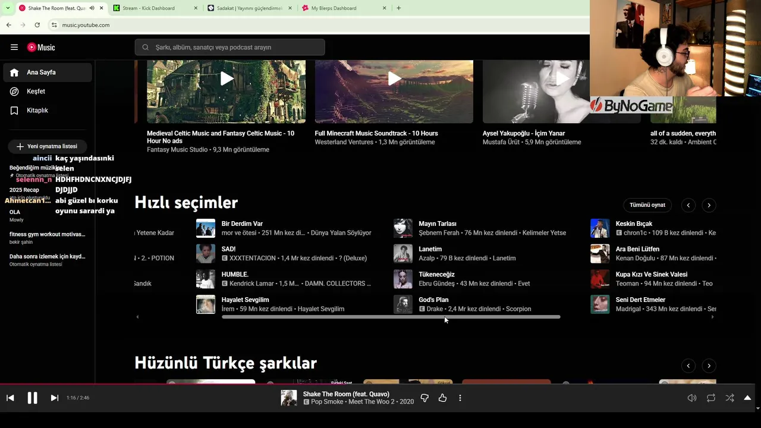Open more options for current song
Viewport: 761px width, 428px height.
[x=460, y=398]
